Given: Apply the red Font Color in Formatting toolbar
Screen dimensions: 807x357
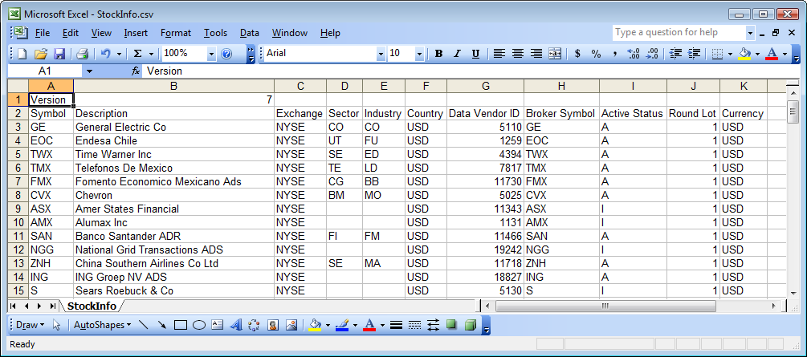Looking at the screenshot, I should (772, 54).
